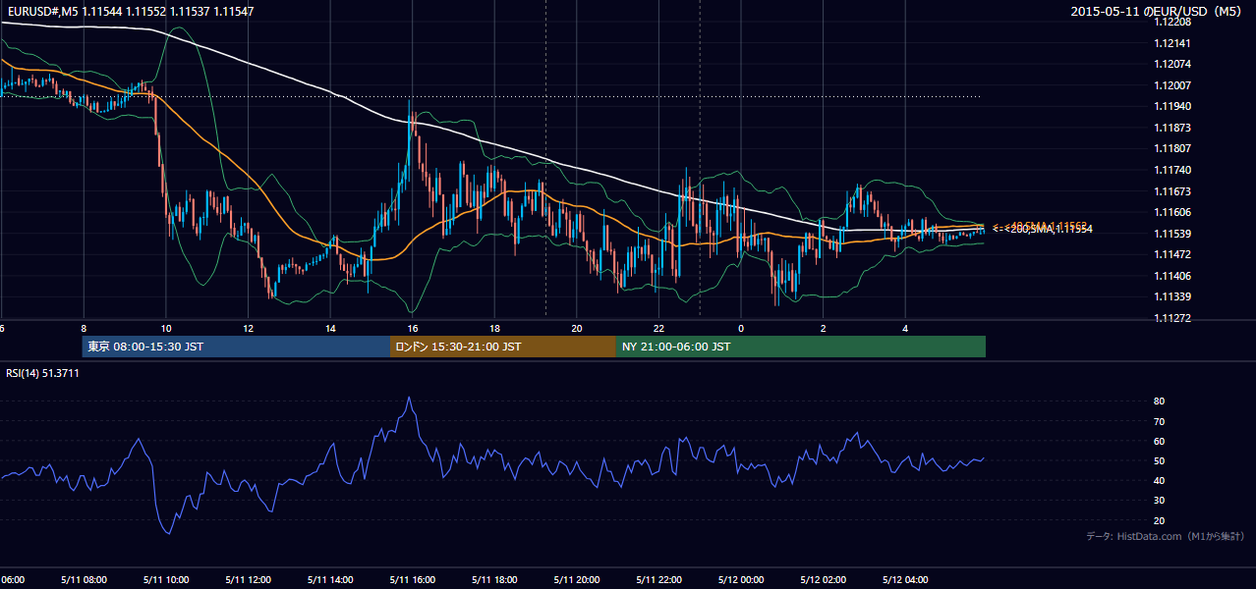Click price axis value 1.11740
Image resolution: width=1256 pixels, height=589 pixels.
click(1172, 170)
